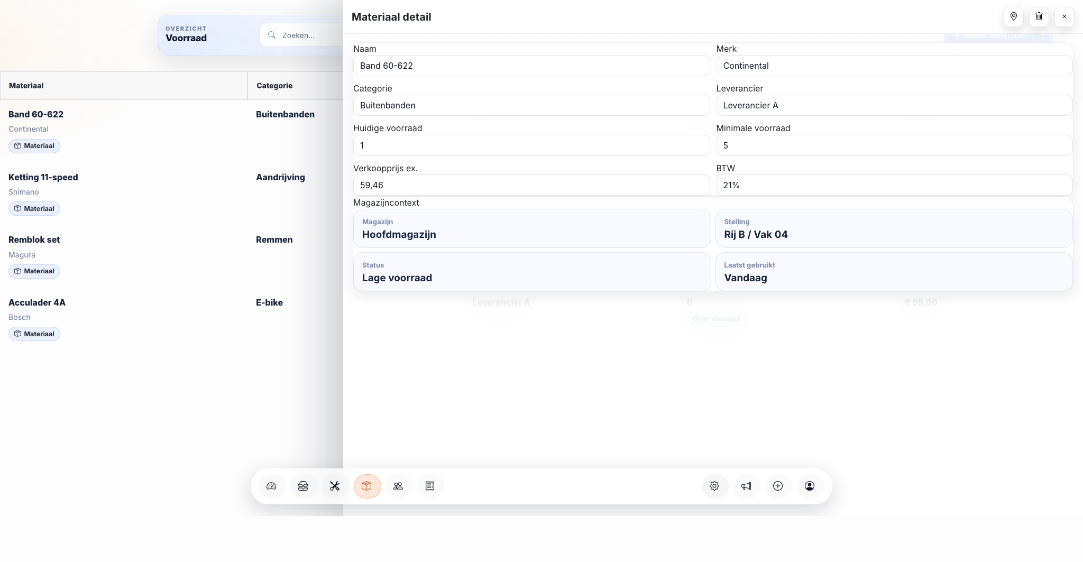Click the location pin icon in detail header

1014,16
